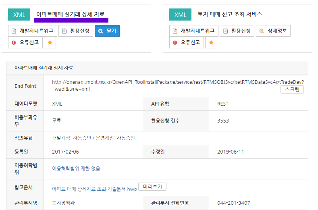Click the 스크랩 button next to End Point
This screenshot has height=210, width=318.
(292, 89)
